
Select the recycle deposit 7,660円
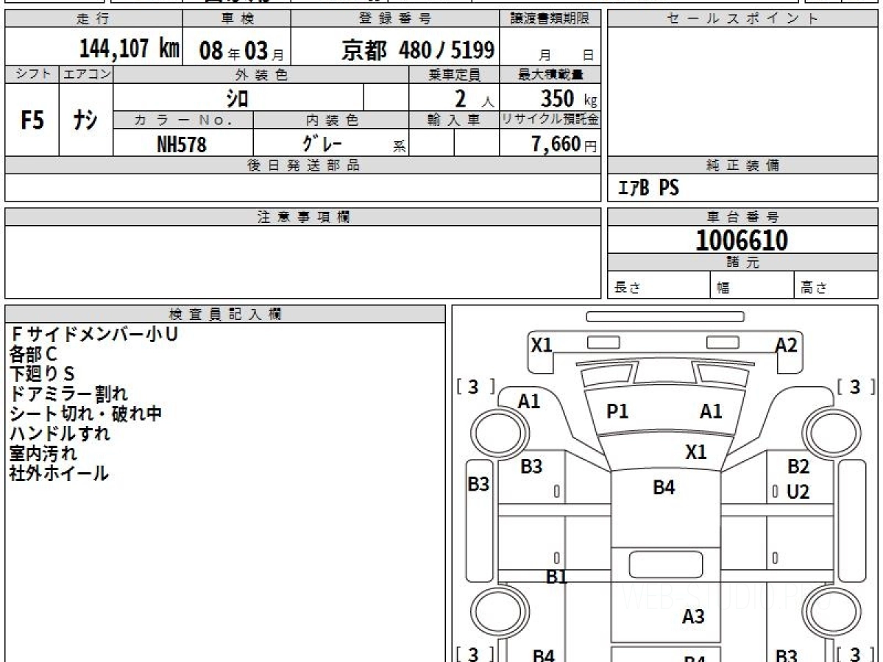click(x=564, y=144)
